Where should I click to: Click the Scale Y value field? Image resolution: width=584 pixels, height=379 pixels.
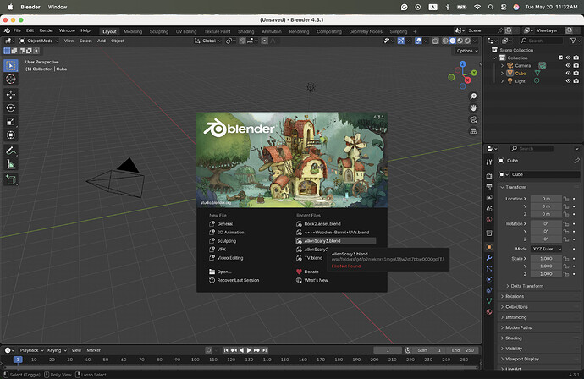click(x=546, y=266)
